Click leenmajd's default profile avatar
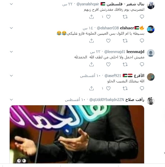165x167 pixels. click(151, 53)
